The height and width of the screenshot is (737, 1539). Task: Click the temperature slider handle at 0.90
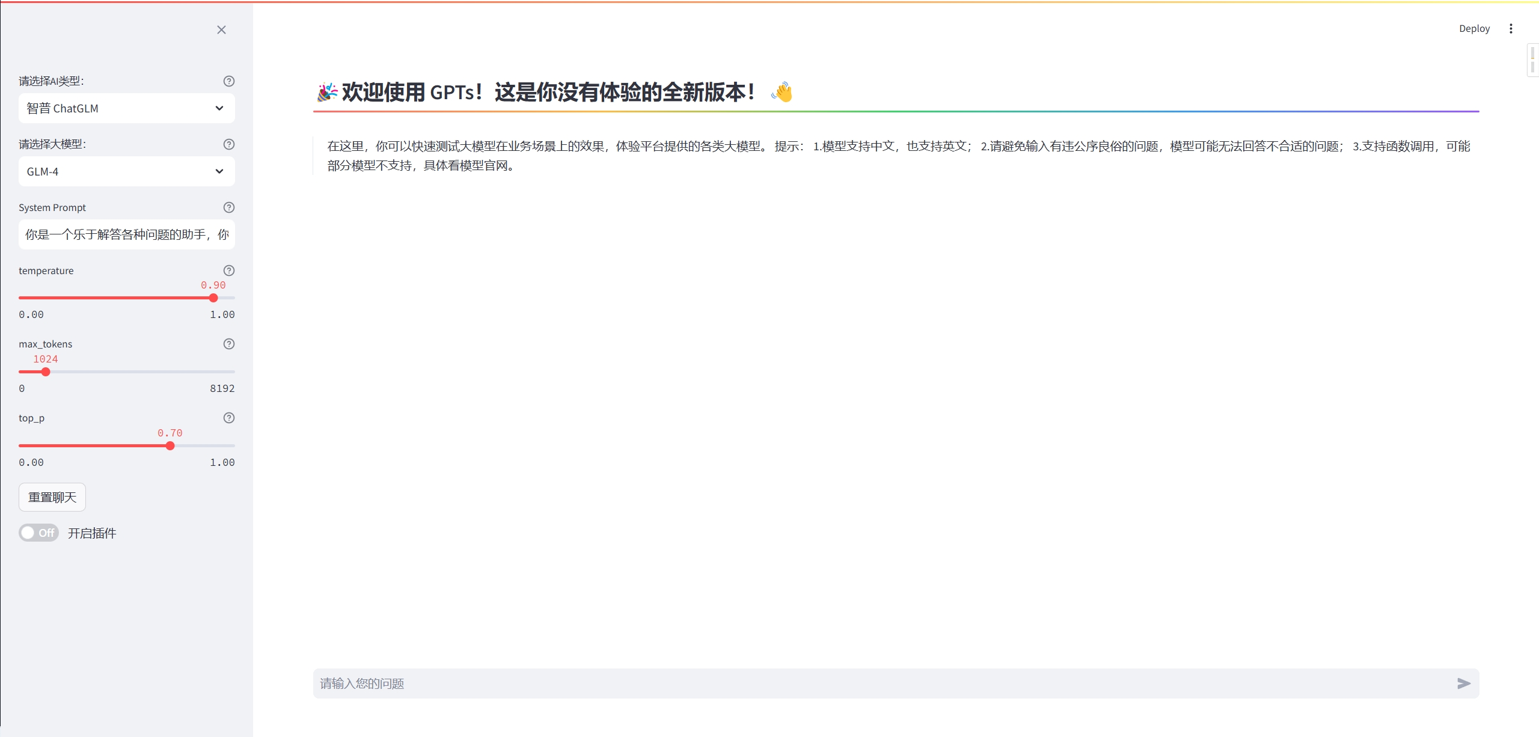(x=213, y=298)
